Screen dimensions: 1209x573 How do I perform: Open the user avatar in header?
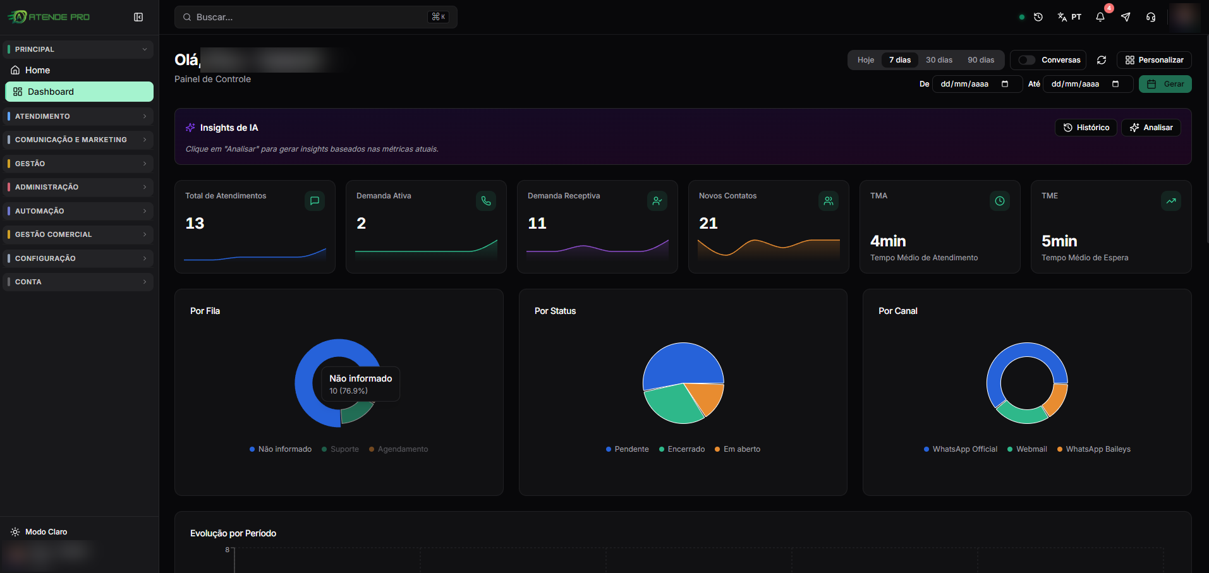[x=1184, y=17]
